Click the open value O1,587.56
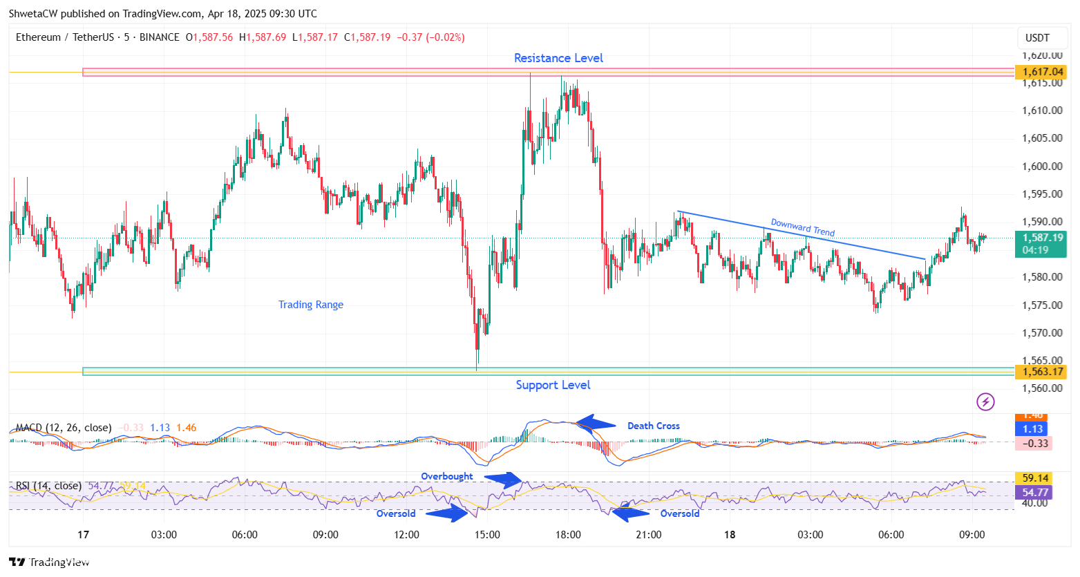Viewport: 1080px width, 577px height. click(x=209, y=37)
